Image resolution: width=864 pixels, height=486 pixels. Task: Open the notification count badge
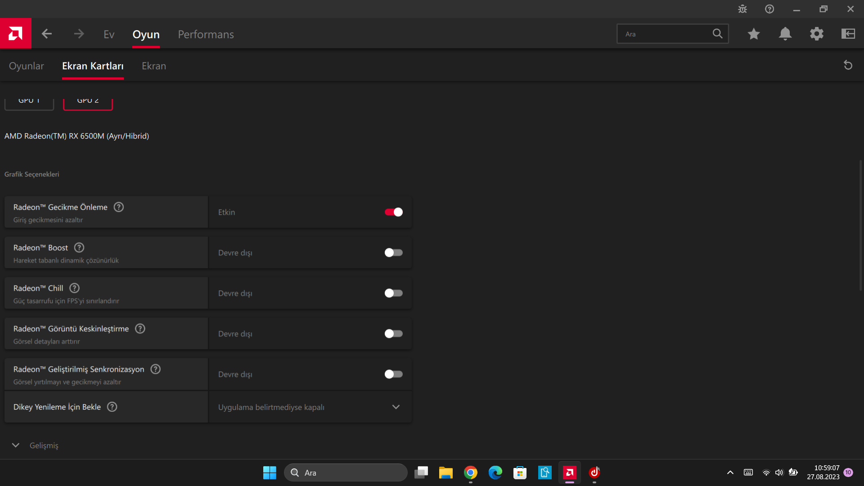(x=848, y=472)
